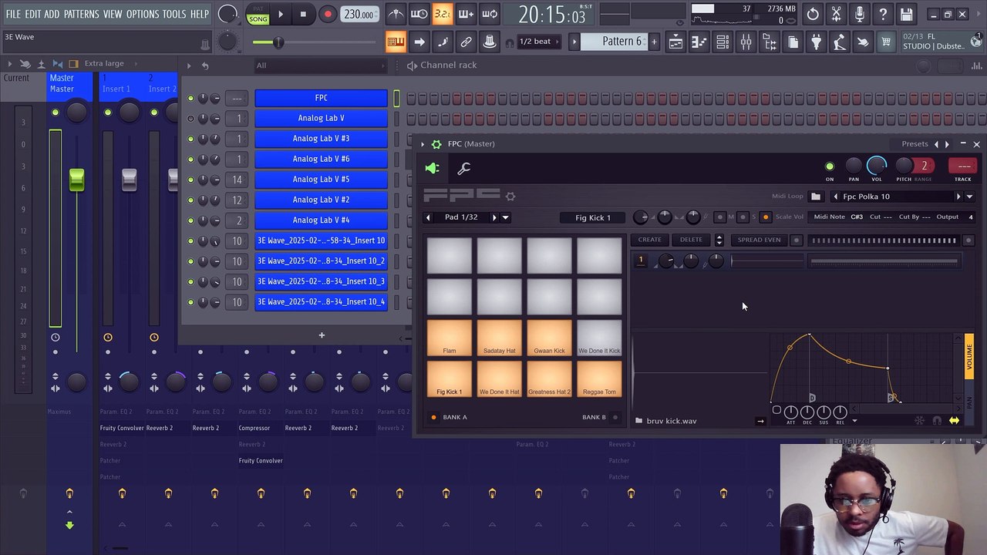Toggle typing keyboard to piano icon

[x=396, y=42]
